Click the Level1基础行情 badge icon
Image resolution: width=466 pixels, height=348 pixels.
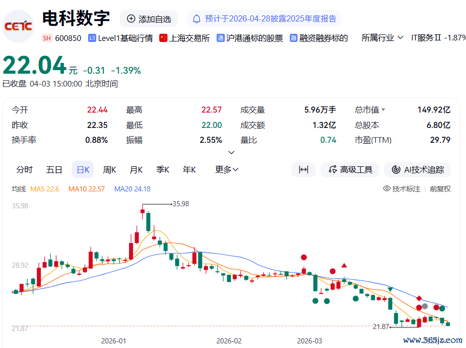pyautogui.click(x=92, y=38)
